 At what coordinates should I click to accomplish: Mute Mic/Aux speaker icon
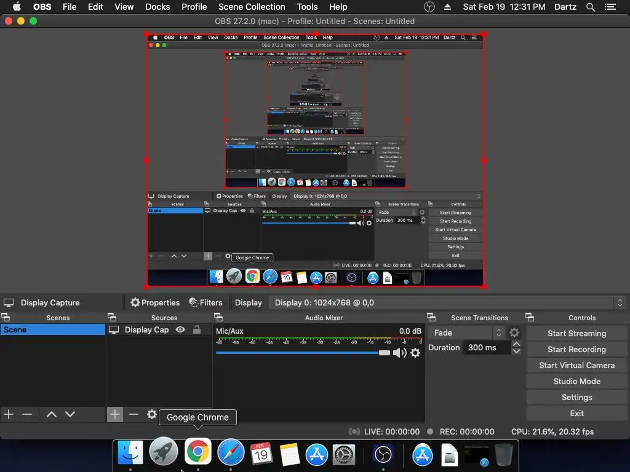click(399, 353)
